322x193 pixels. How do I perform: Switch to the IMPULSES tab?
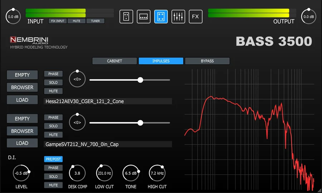[161, 61]
